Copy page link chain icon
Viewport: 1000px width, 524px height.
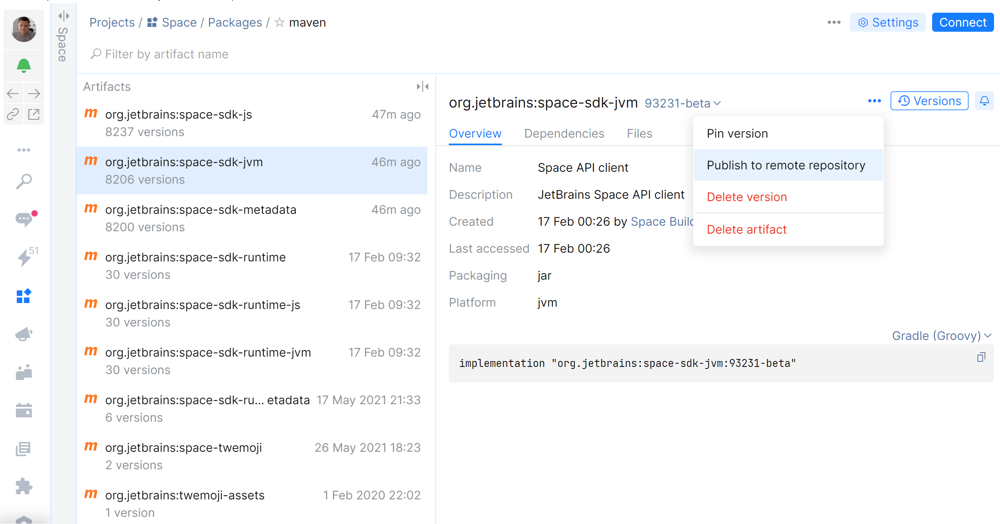pos(13,114)
